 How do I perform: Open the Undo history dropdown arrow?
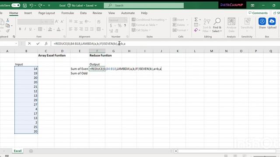click(x=35, y=6)
